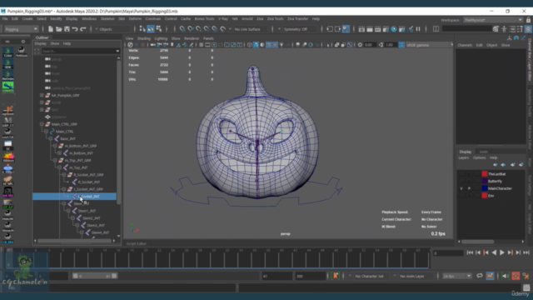This screenshot has height=300, width=533.
Task: Enable snap to points magnet icon
Action: coord(199,29)
